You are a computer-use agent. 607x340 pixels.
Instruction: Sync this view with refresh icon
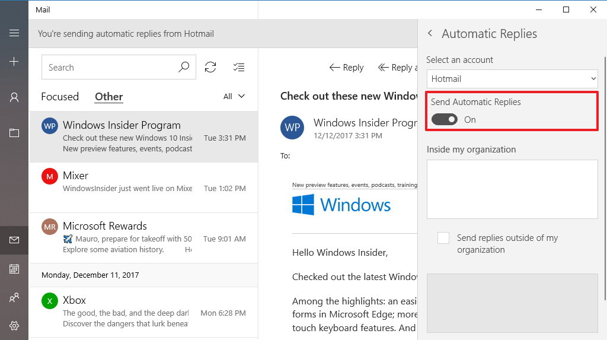(x=210, y=67)
